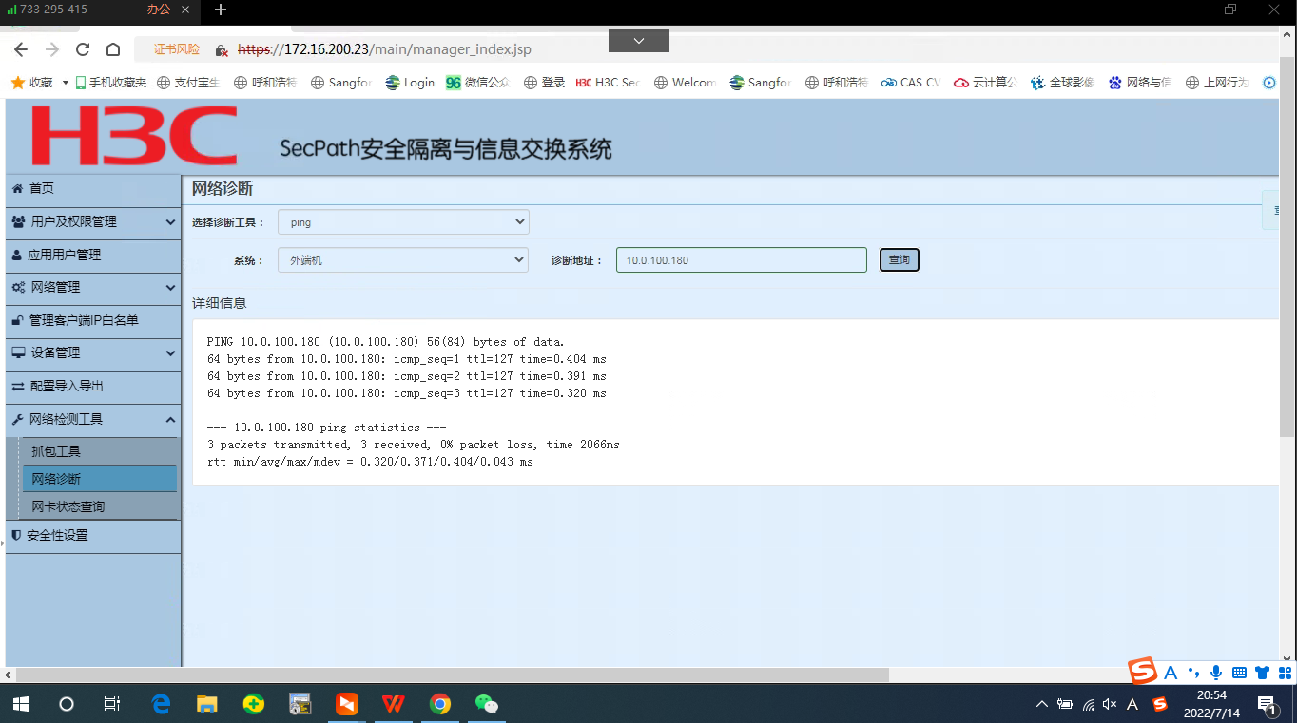This screenshot has width=1297, height=723.
Task: Click the 证书风险 warning label
Action: [x=176, y=49]
